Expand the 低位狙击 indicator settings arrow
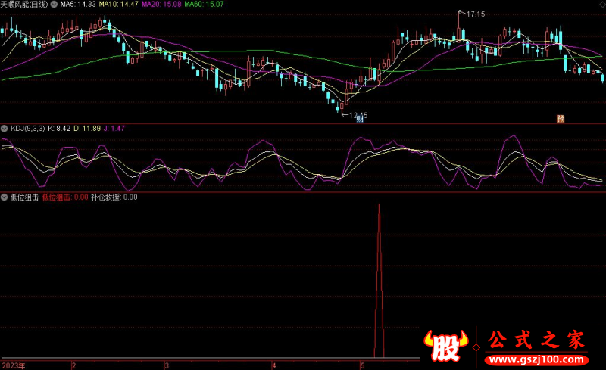 click(5, 197)
